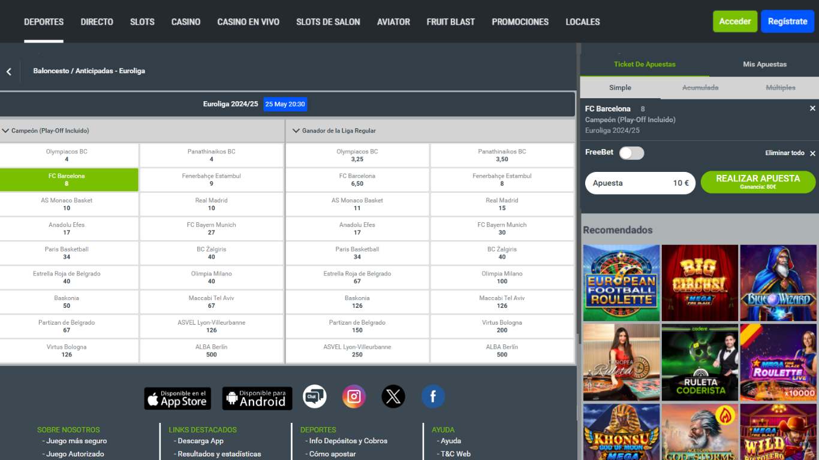
Task: Open the X (Twitter) social icon
Action: [393, 397]
